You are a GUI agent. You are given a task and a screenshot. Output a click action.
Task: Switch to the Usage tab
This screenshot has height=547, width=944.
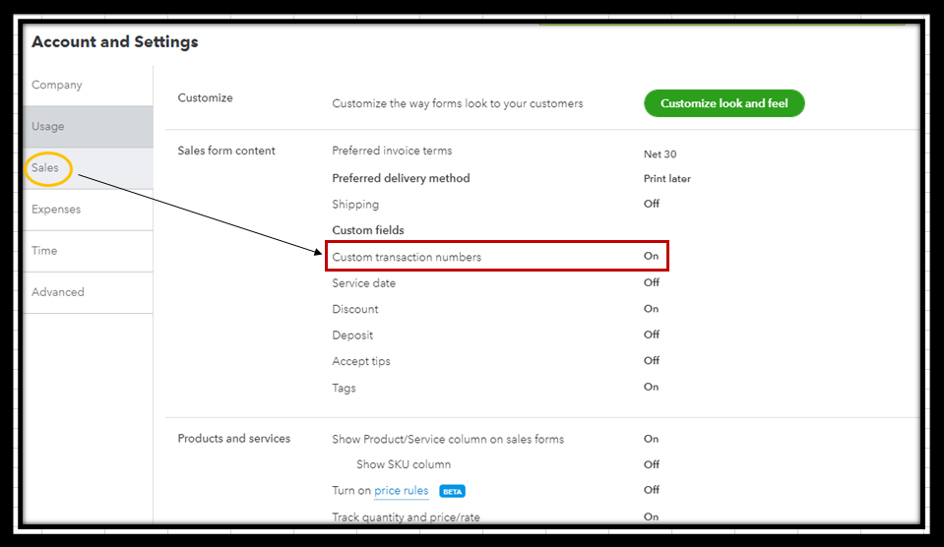(48, 127)
